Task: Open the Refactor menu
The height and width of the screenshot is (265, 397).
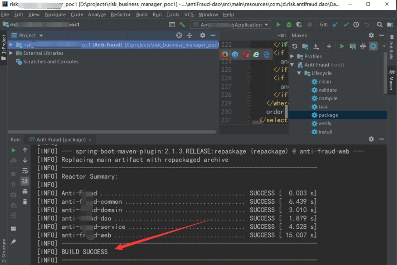Action: click(x=121, y=15)
